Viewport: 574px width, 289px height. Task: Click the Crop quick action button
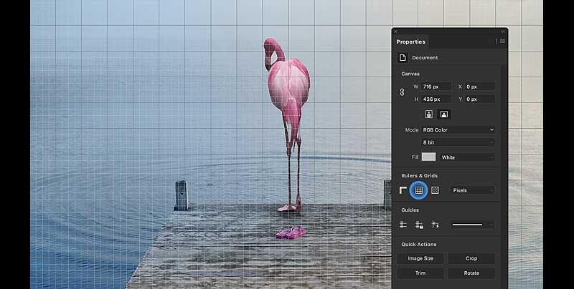coord(471,258)
